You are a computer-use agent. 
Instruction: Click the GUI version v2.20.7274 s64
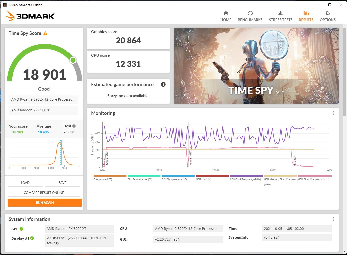[x=188, y=239]
